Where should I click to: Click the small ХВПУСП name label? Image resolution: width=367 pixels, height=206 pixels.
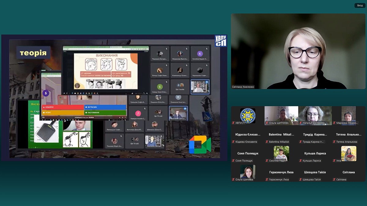(240, 123)
